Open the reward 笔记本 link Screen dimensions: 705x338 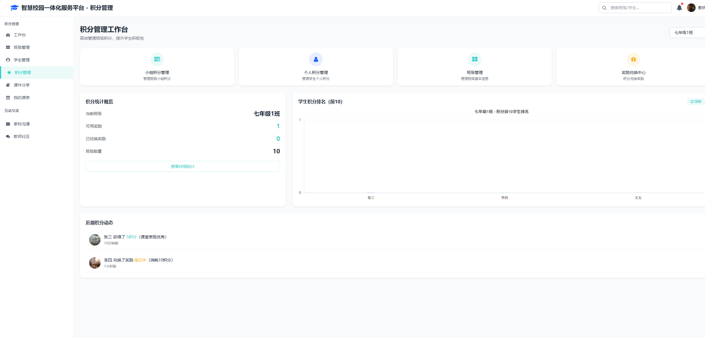(x=140, y=260)
